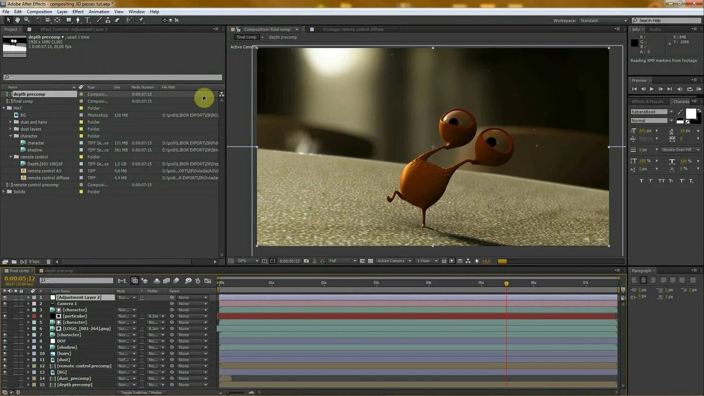Toggle visibility of depth precomp layer 15
This screenshot has height=396, width=704.
click(x=5, y=385)
